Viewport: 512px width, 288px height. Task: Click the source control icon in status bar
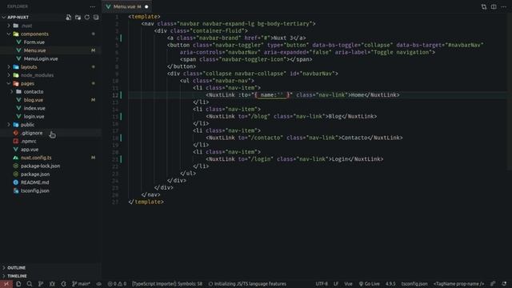(x=41, y=284)
